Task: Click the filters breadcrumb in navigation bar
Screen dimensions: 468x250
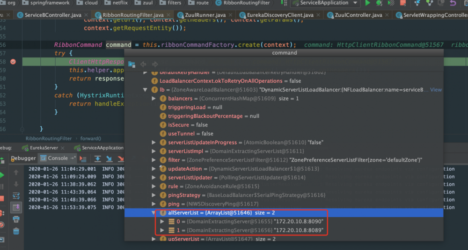Action: pyautogui.click(x=171, y=3)
